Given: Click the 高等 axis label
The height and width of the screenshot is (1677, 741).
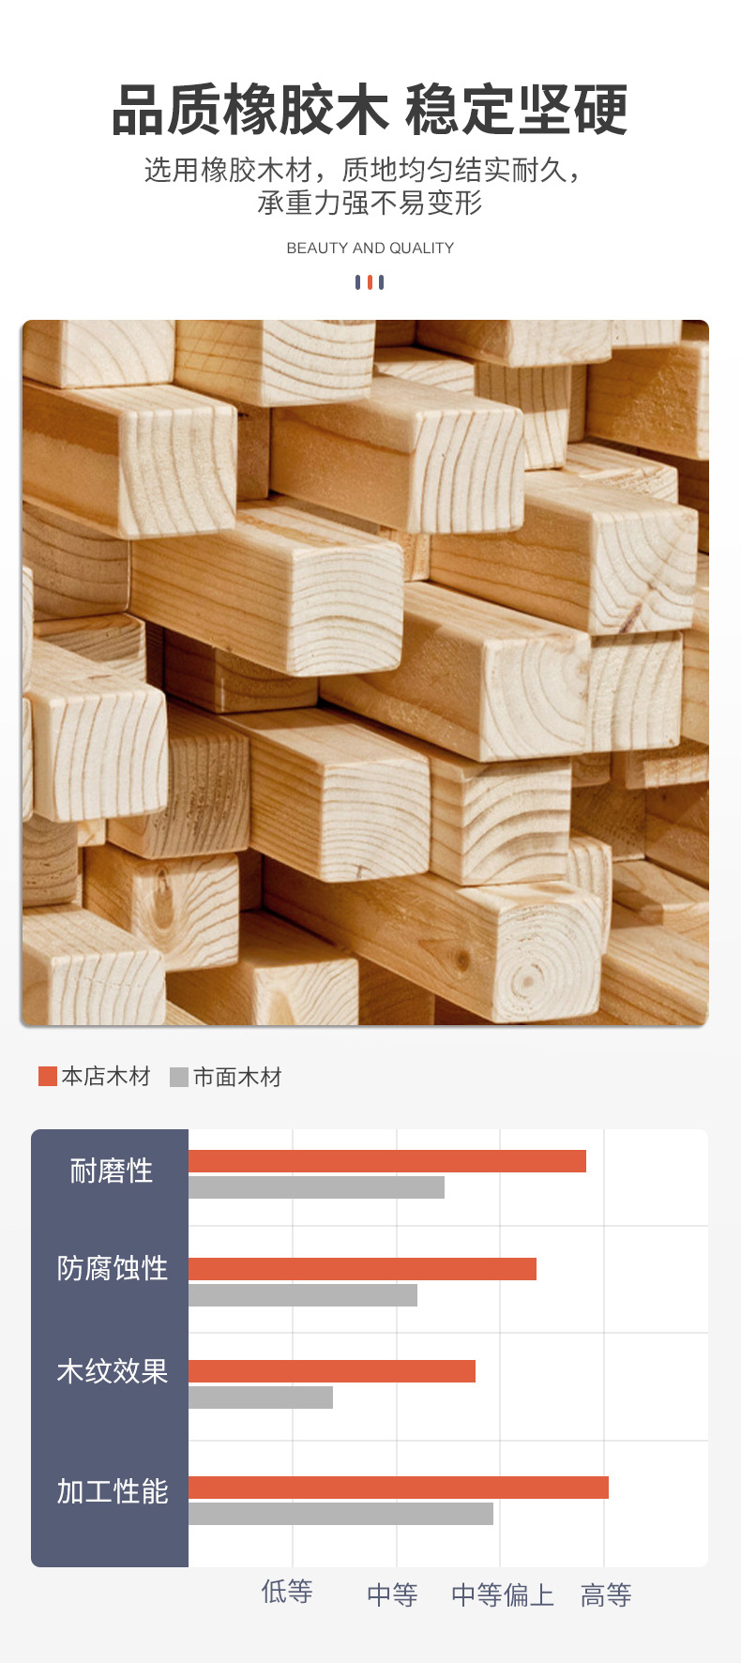Looking at the screenshot, I should pos(606,1594).
